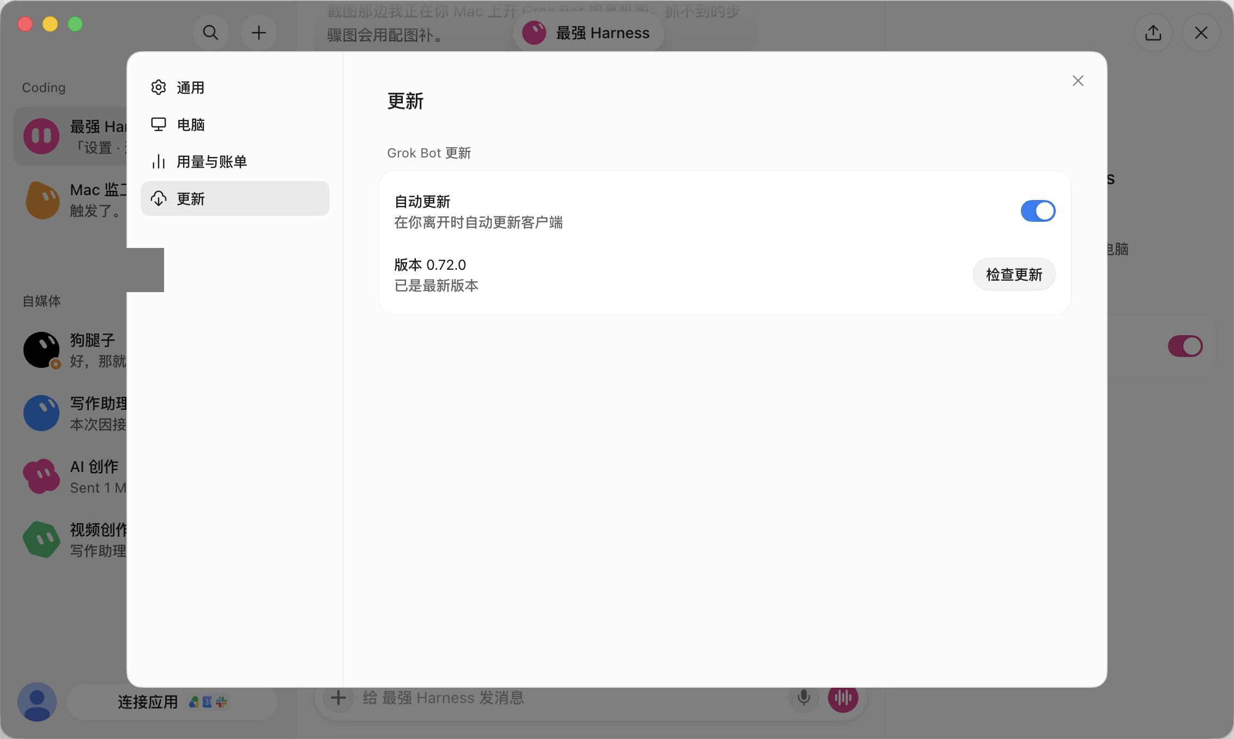Image resolution: width=1234 pixels, height=739 pixels.
Task: Open the AI 创作 chat avatar
Action: click(41, 476)
